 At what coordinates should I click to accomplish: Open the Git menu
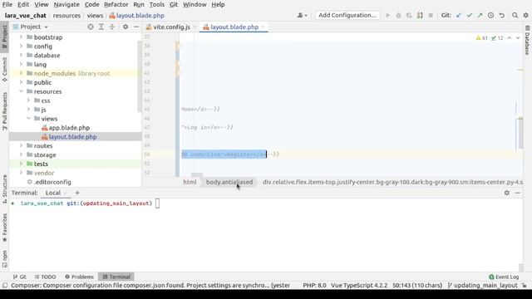(174, 4)
